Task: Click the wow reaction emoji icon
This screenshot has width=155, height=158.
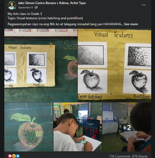Action: (x=14, y=156)
